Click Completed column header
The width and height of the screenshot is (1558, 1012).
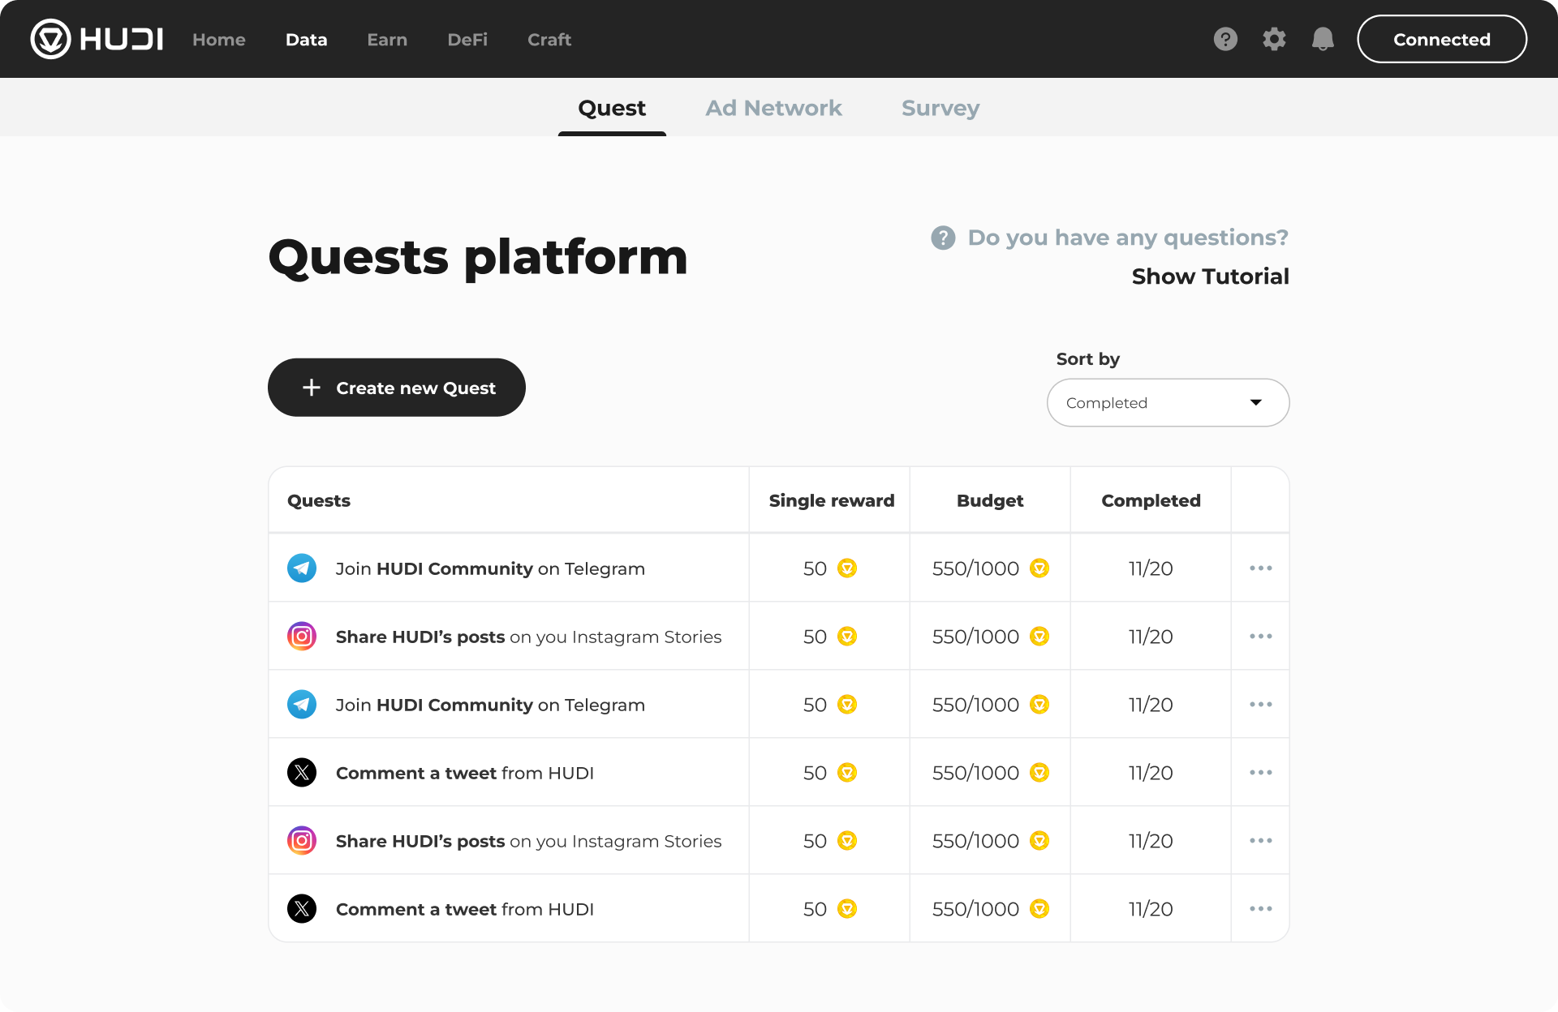[1151, 500]
